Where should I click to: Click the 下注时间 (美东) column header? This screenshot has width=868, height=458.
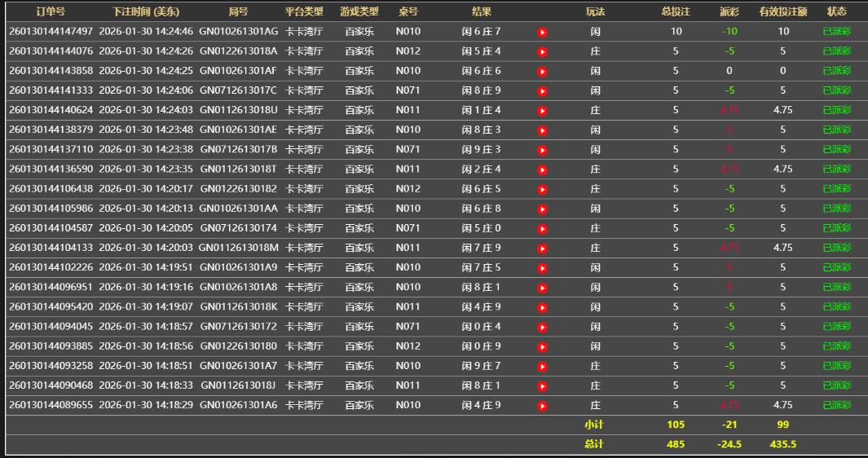tap(146, 11)
